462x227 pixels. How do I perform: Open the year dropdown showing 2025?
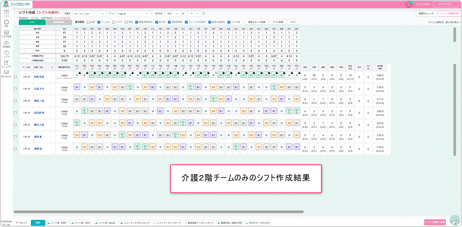click(173, 14)
